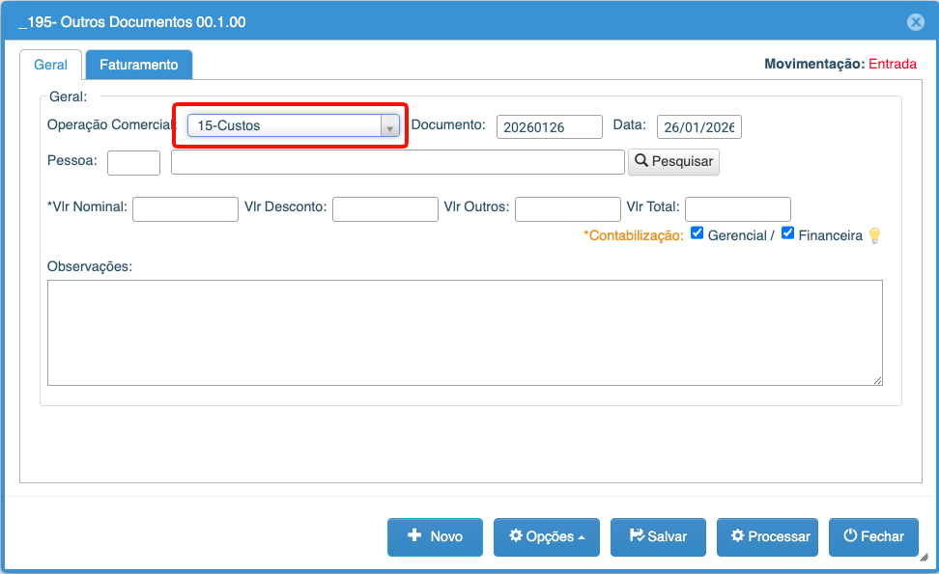Click inside the Observações text area
Image resolution: width=939 pixels, height=574 pixels.
click(464, 333)
